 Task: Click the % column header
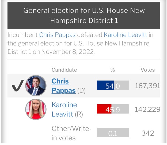coord(113,70)
